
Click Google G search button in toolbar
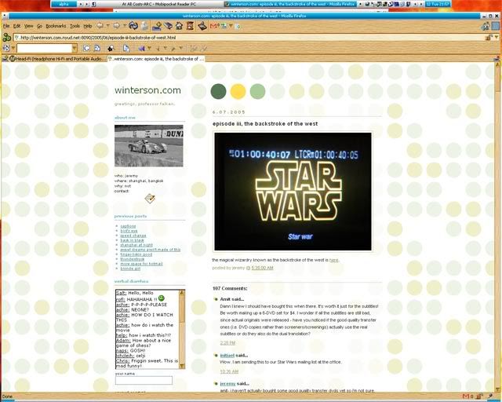coord(86,49)
